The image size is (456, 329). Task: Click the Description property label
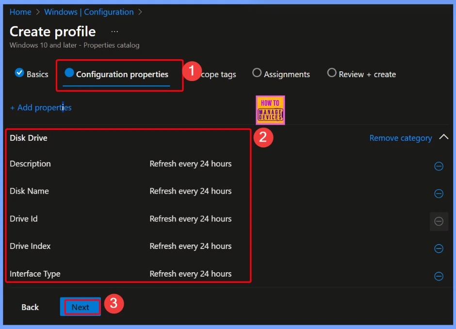click(x=30, y=164)
